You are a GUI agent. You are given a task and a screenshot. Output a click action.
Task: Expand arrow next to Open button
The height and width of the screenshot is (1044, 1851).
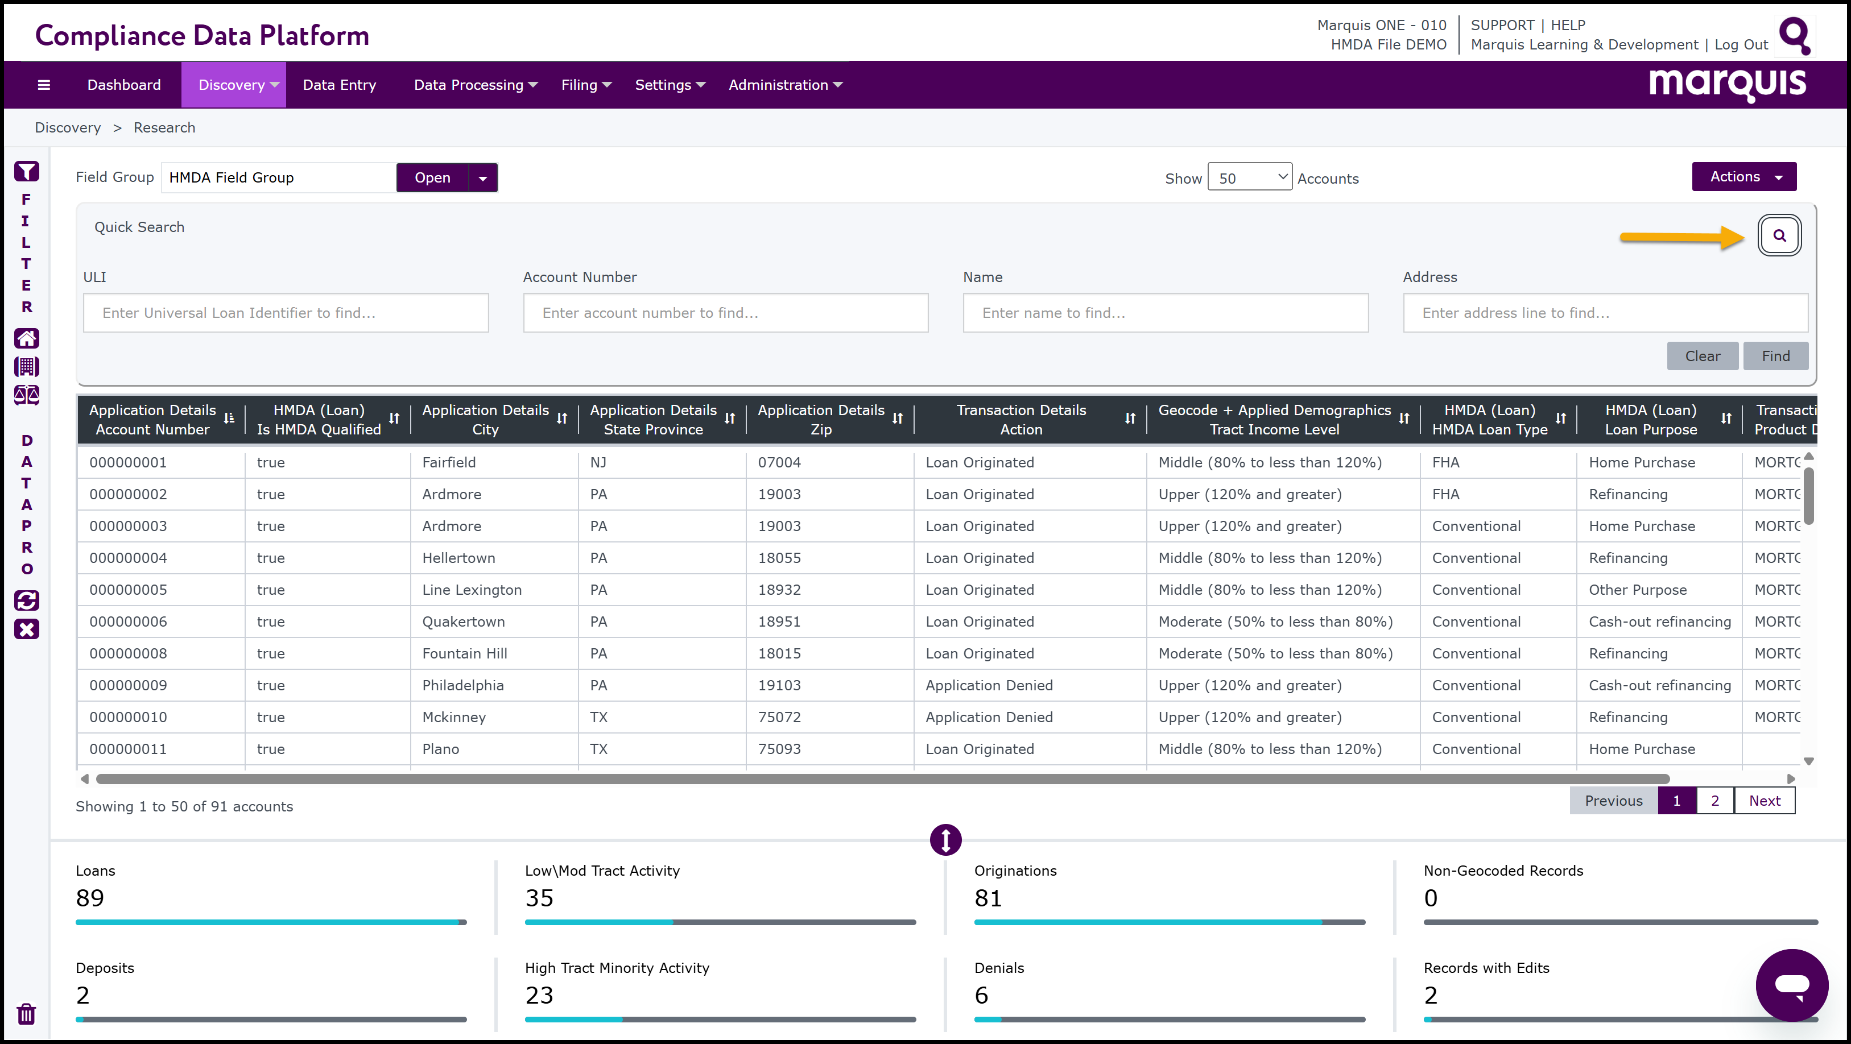(x=483, y=178)
